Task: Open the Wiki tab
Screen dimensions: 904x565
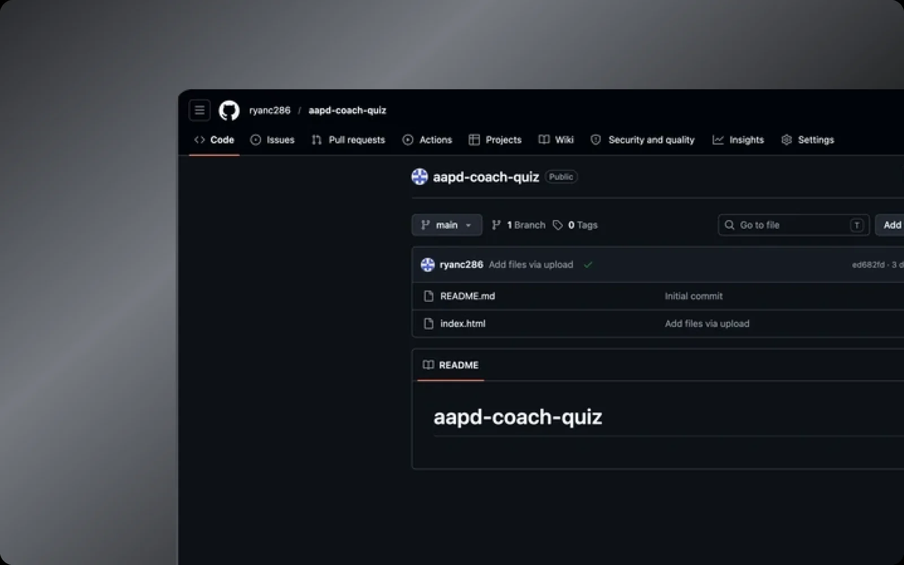Action: pos(556,140)
